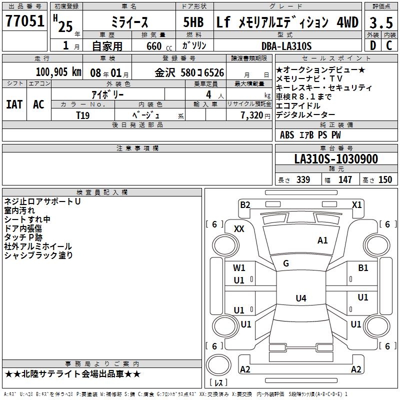Screen dimensions: 400x400
Task: Select the inspector note シートすれ中
Action: coord(27,219)
